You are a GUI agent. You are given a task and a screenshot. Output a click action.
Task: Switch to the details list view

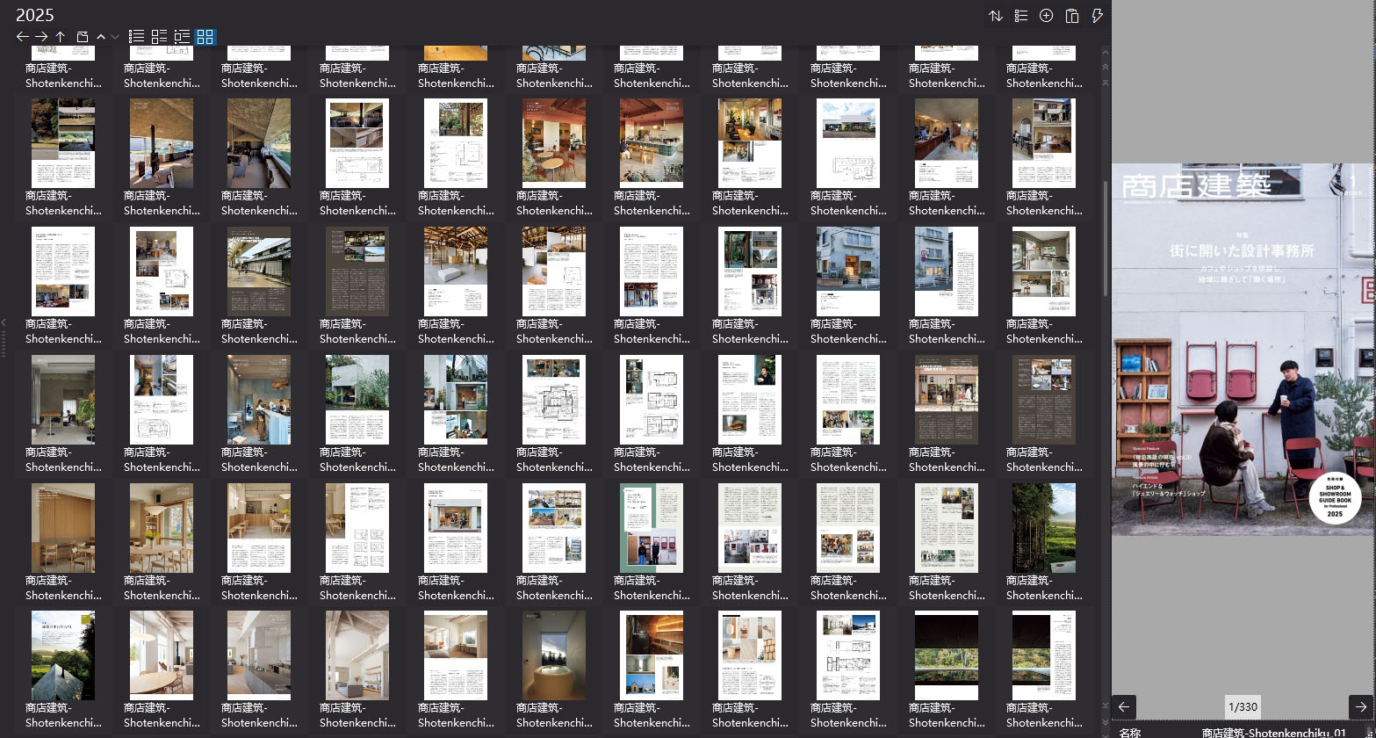(x=159, y=37)
